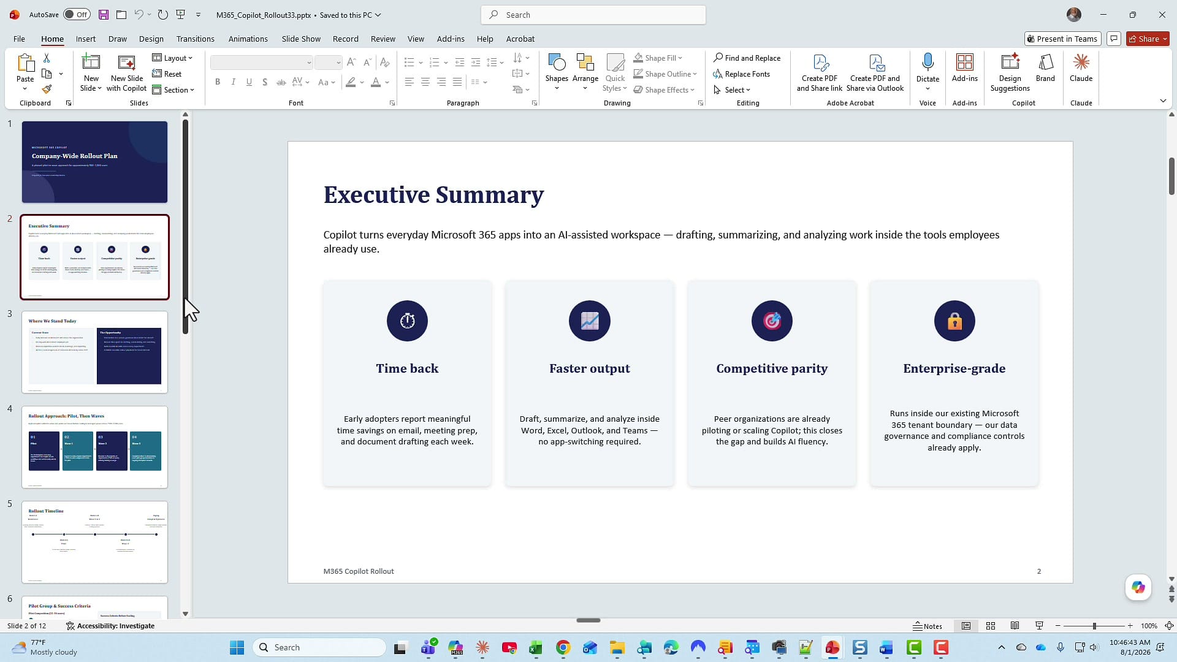1177x662 pixels.
Task: Click Create PDF and Share link
Action: click(x=820, y=73)
